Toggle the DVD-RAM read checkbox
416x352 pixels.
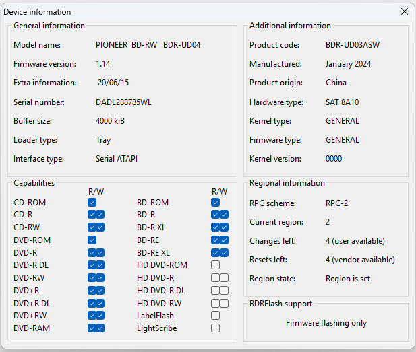click(92, 328)
